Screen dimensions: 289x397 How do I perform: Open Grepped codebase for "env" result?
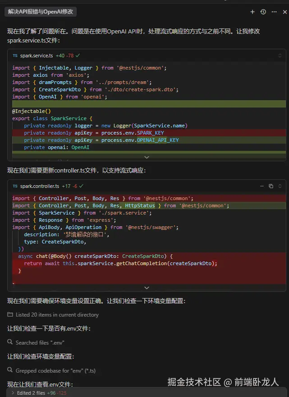[55, 371]
